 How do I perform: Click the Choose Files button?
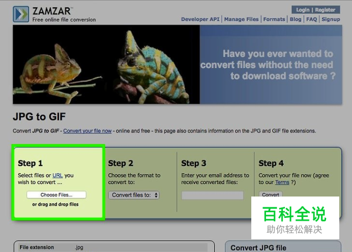pyautogui.click(x=56, y=194)
